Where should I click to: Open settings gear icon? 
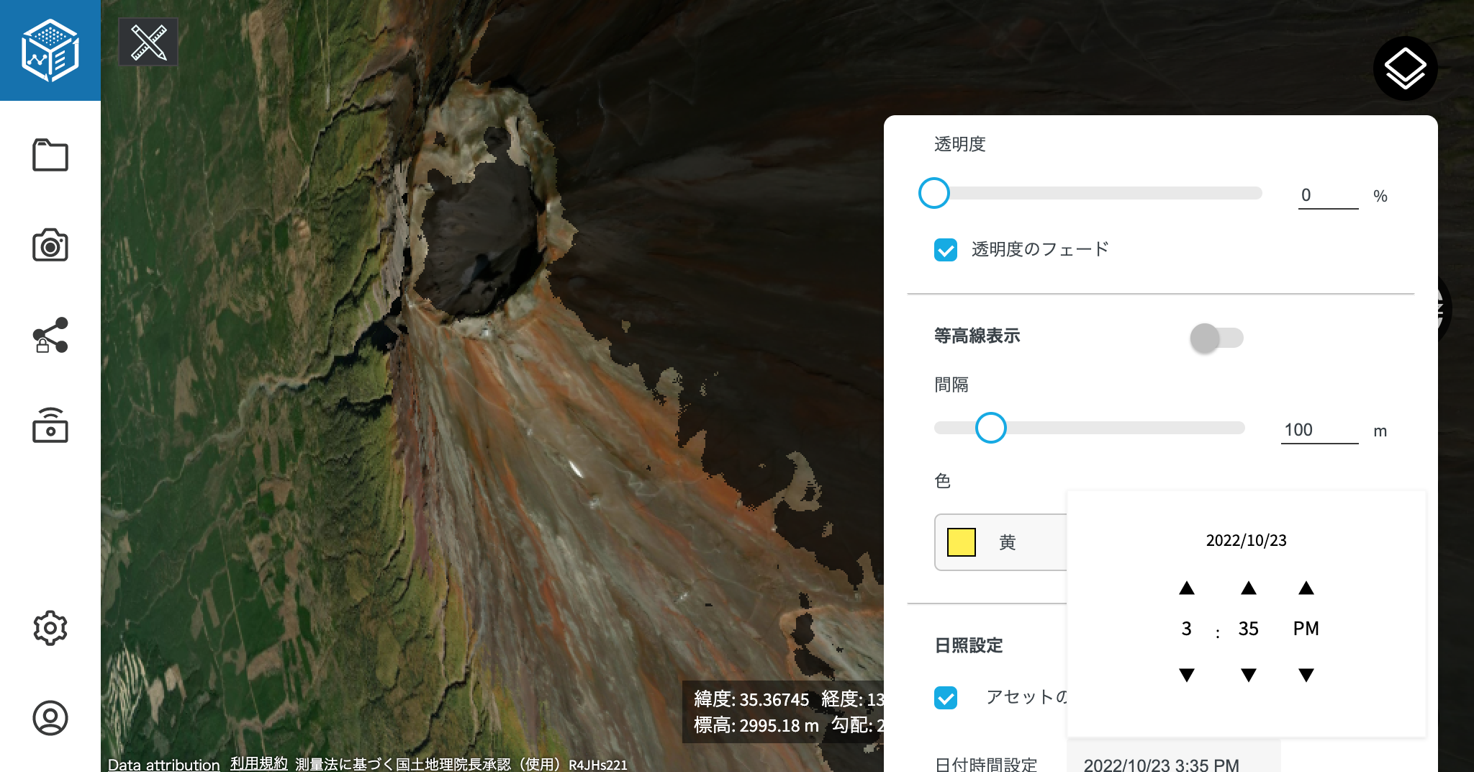point(50,628)
